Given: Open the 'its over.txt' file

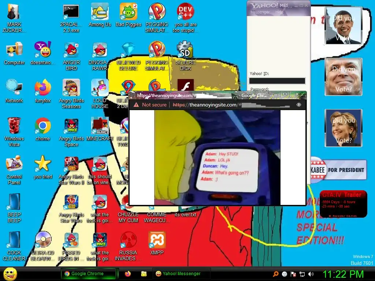Looking at the screenshot, I should (185, 214).
